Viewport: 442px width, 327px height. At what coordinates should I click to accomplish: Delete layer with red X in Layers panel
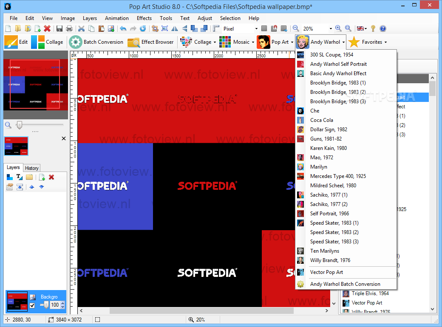tap(51, 177)
